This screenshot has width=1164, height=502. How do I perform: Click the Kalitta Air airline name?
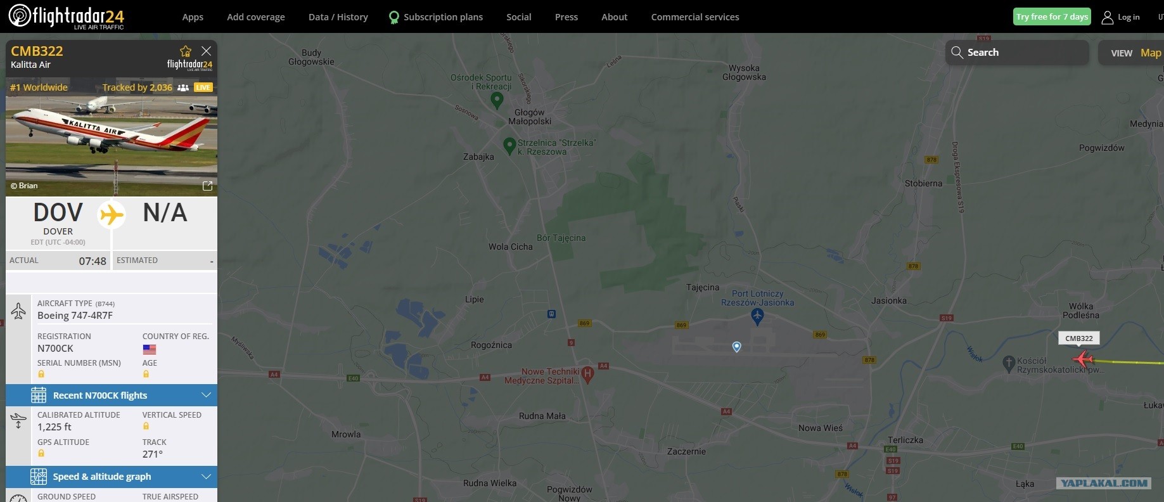tap(30, 65)
